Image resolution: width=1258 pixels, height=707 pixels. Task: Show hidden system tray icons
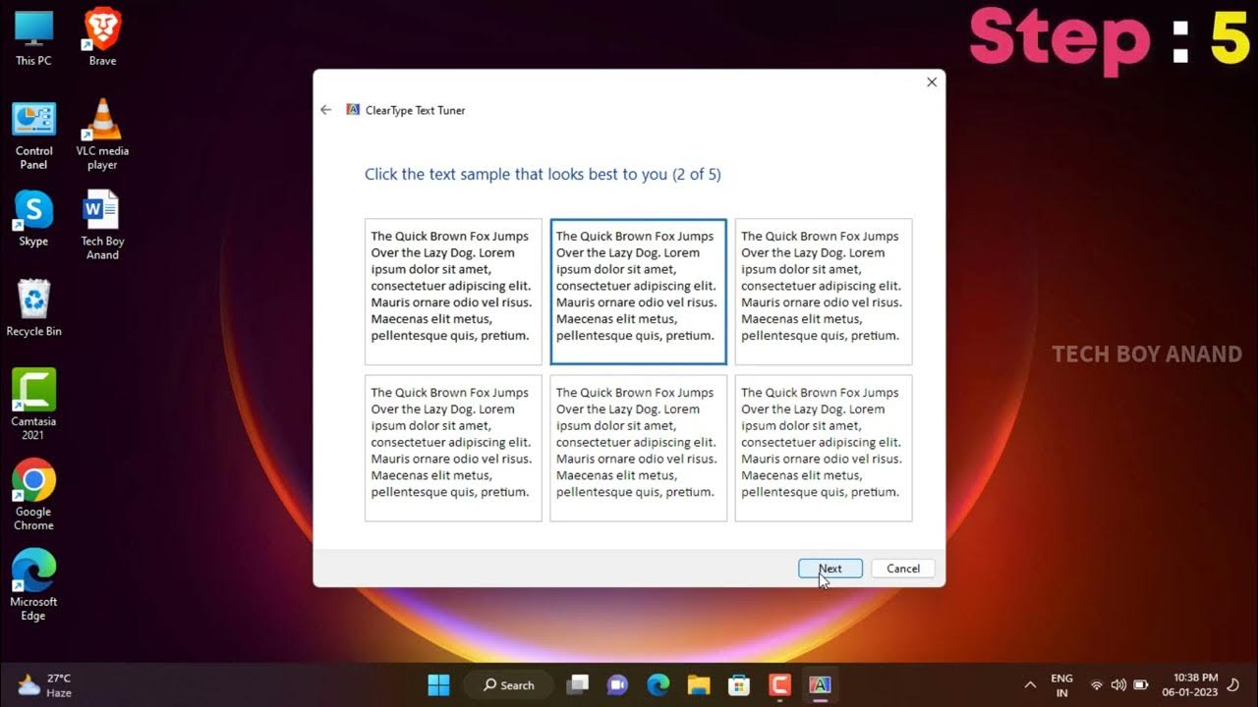[1030, 684]
